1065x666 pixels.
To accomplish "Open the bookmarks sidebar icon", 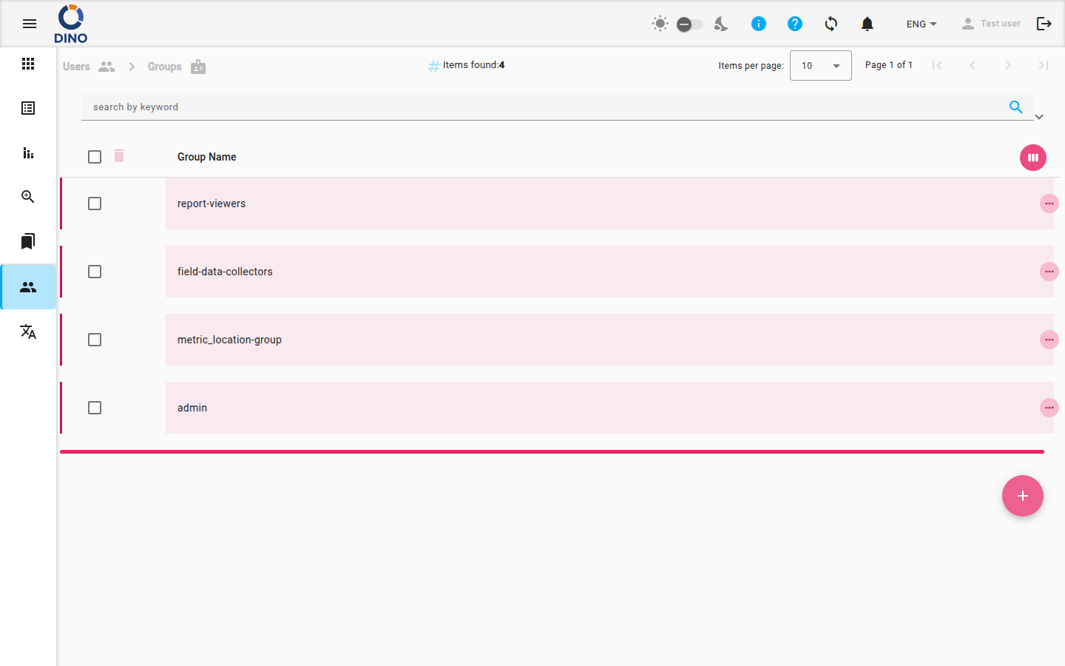I will [x=28, y=241].
